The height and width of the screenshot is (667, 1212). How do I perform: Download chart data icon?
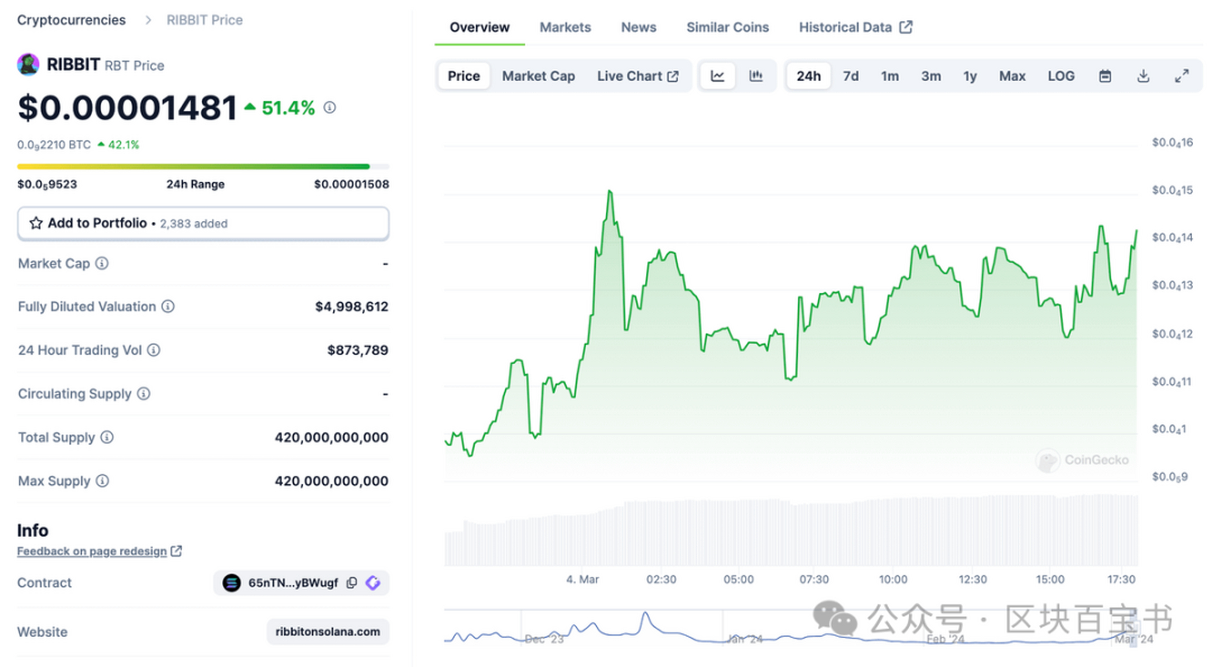[1143, 76]
